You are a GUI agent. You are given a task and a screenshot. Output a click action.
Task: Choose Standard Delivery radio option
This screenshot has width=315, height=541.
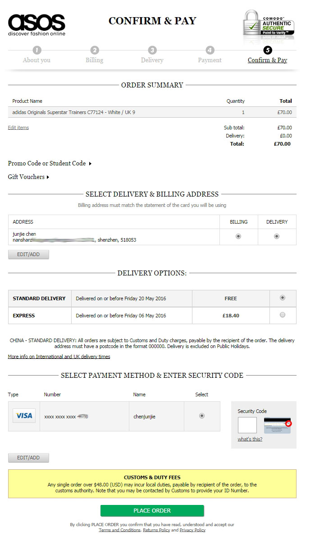(x=283, y=298)
